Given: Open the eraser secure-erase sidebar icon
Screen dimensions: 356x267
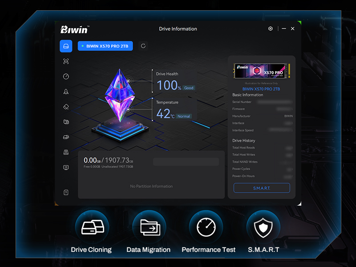Looking at the screenshot, I should pyautogui.click(x=66, y=107).
